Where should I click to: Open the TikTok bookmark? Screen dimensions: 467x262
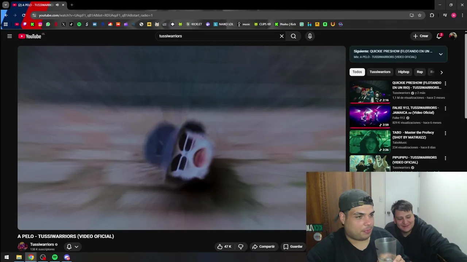[71, 24]
